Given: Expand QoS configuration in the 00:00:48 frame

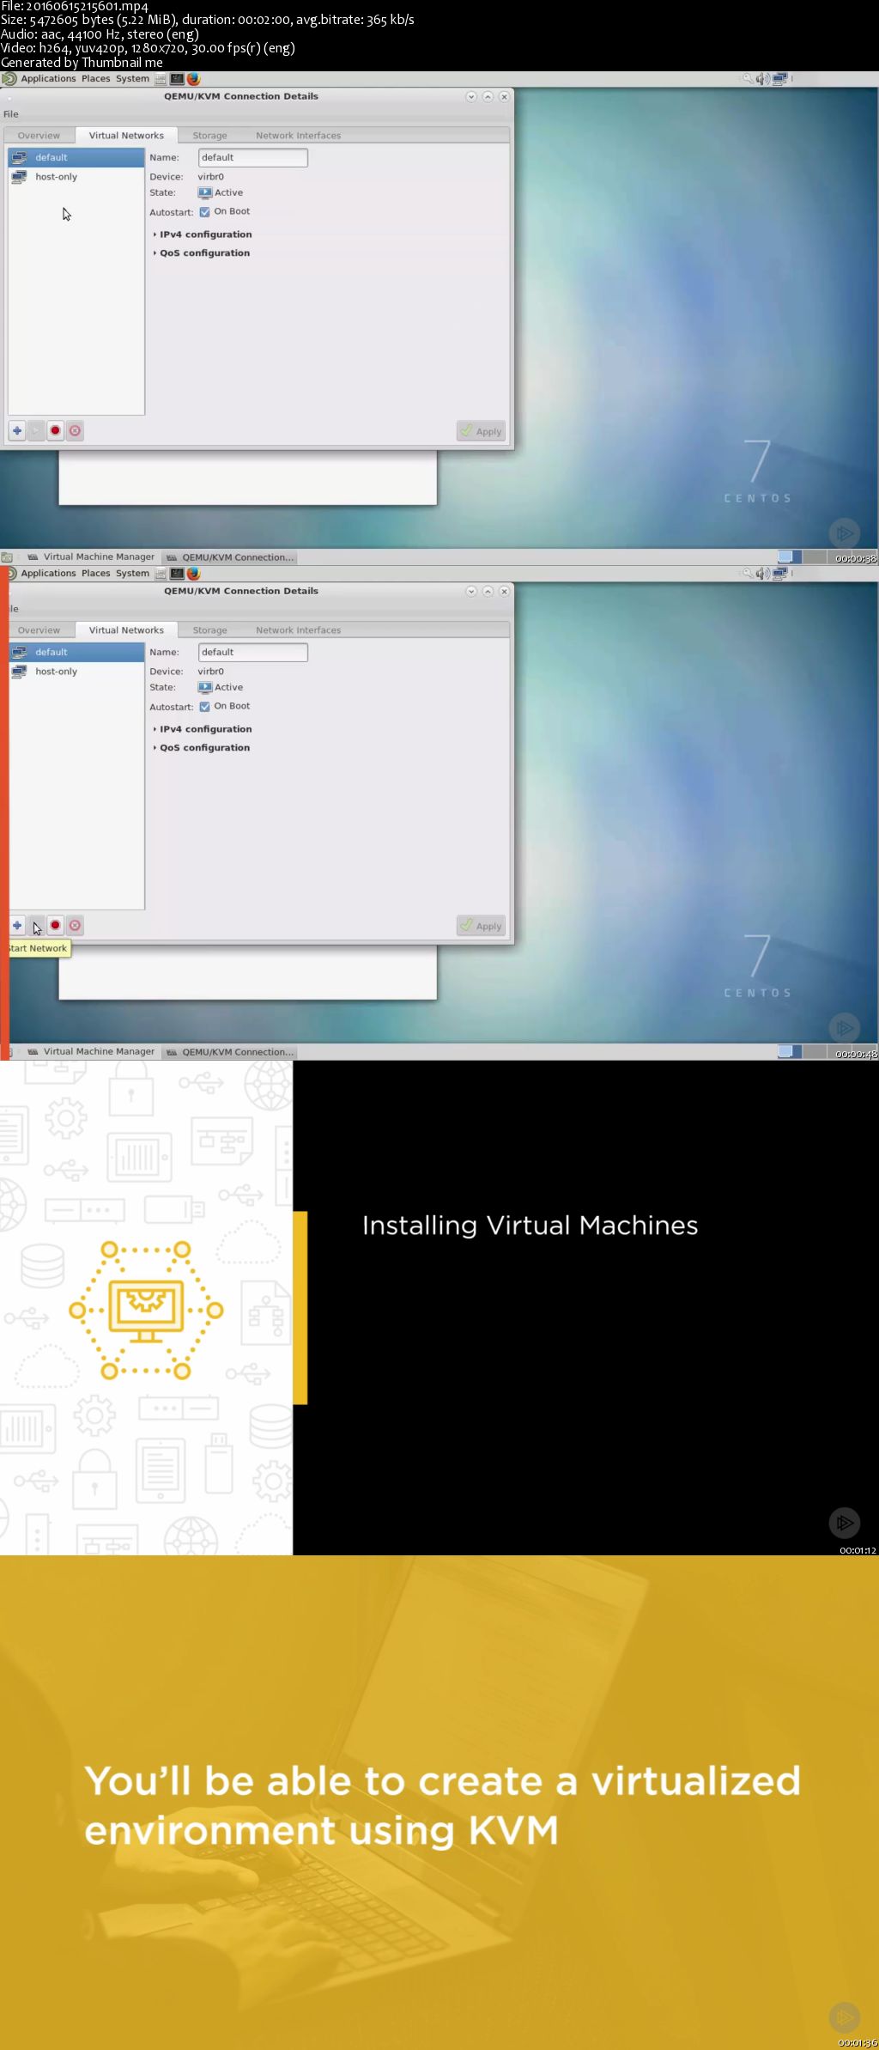Looking at the screenshot, I should pos(202,748).
